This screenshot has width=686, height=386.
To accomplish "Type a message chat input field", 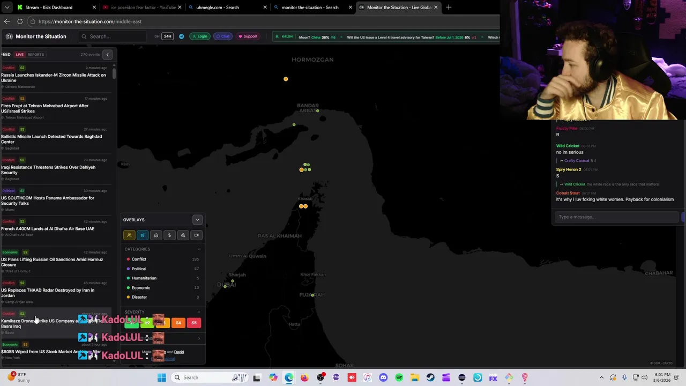I will (616, 217).
